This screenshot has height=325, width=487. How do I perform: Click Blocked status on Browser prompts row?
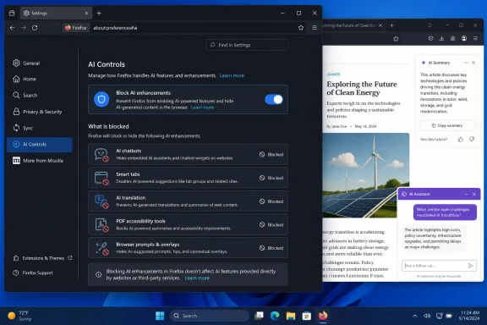(271, 248)
